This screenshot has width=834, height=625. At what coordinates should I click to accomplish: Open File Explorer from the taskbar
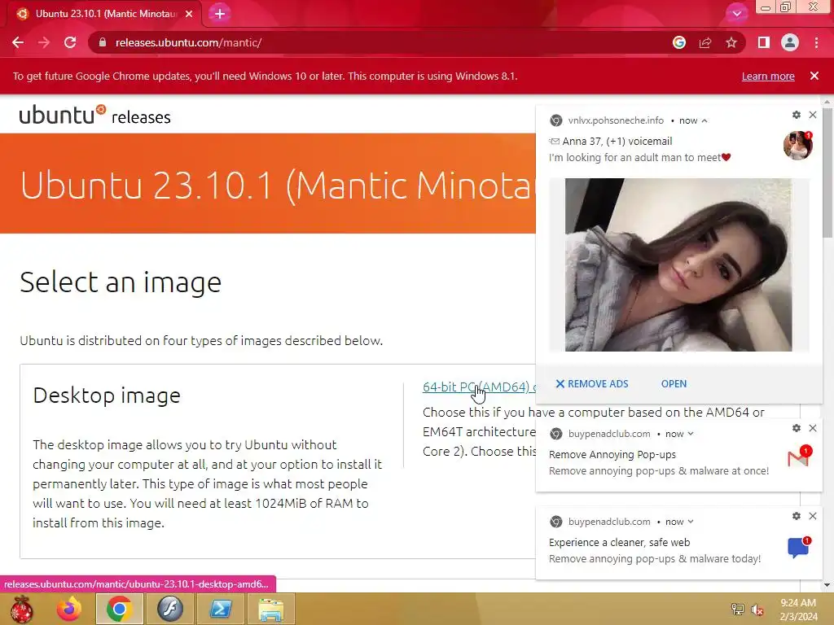pyautogui.click(x=270, y=609)
